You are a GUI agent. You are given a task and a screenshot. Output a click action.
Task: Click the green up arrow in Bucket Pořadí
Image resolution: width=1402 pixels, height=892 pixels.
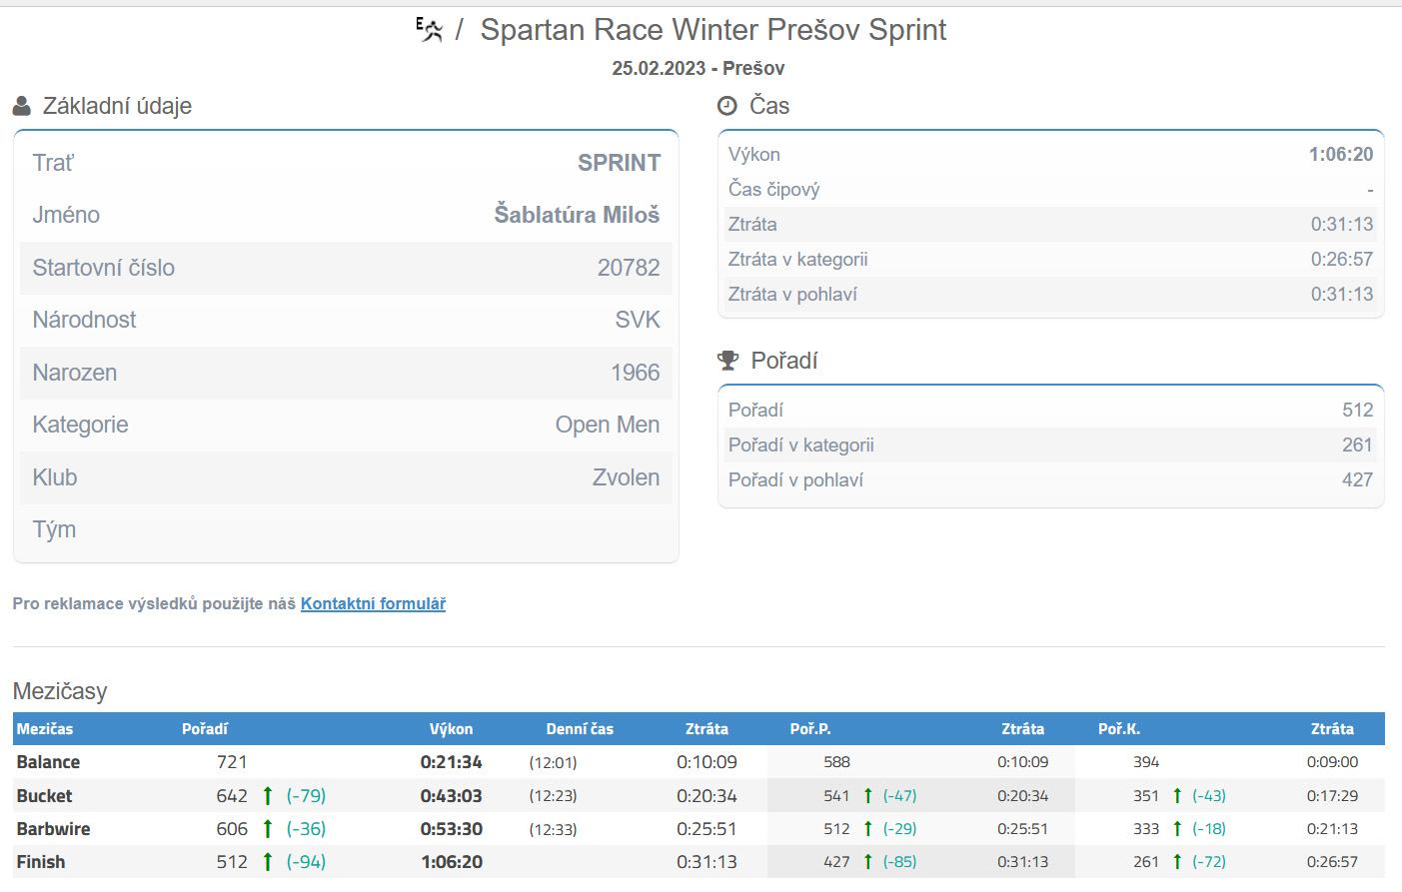(268, 796)
